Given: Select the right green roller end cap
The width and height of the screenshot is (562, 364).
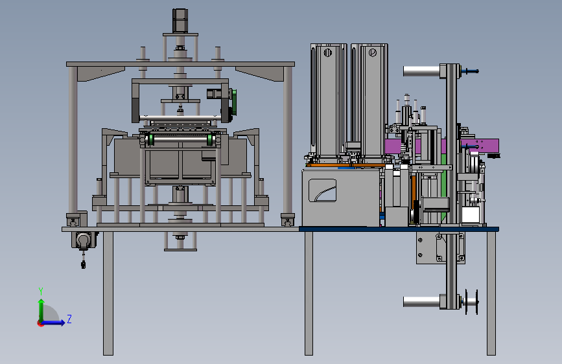Looking at the screenshot, I should [x=209, y=140].
